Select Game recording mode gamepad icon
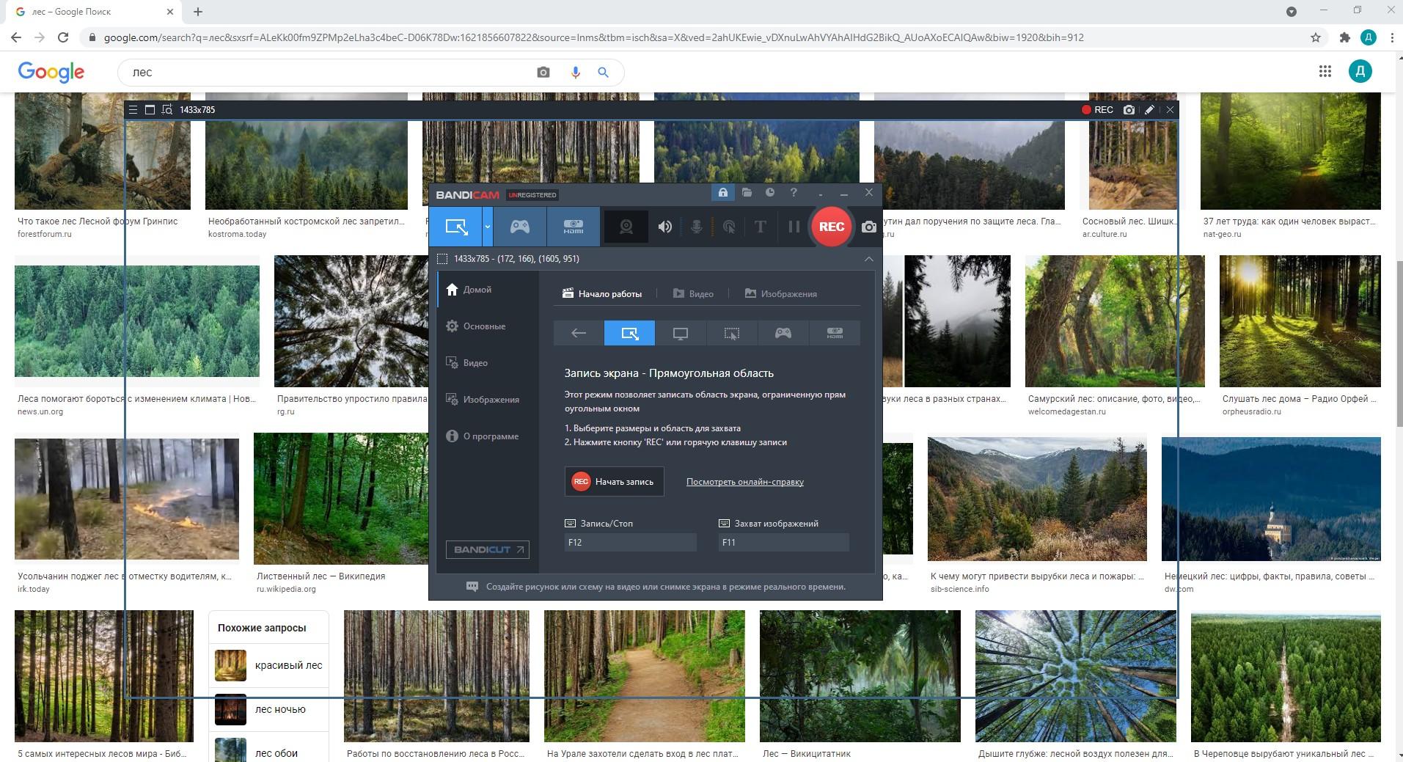Screen dimensions: 1403x762 [x=520, y=227]
